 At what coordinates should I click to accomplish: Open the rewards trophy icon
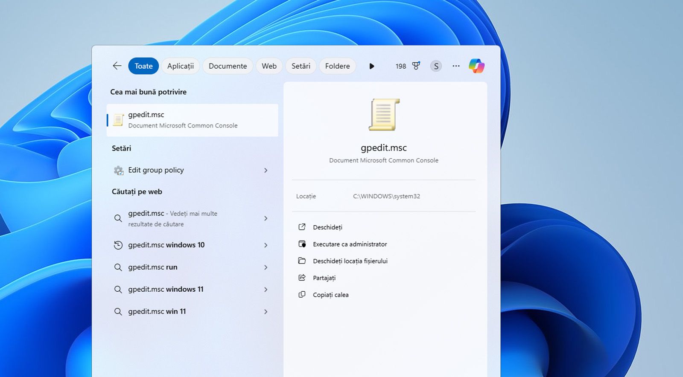pyautogui.click(x=416, y=66)
